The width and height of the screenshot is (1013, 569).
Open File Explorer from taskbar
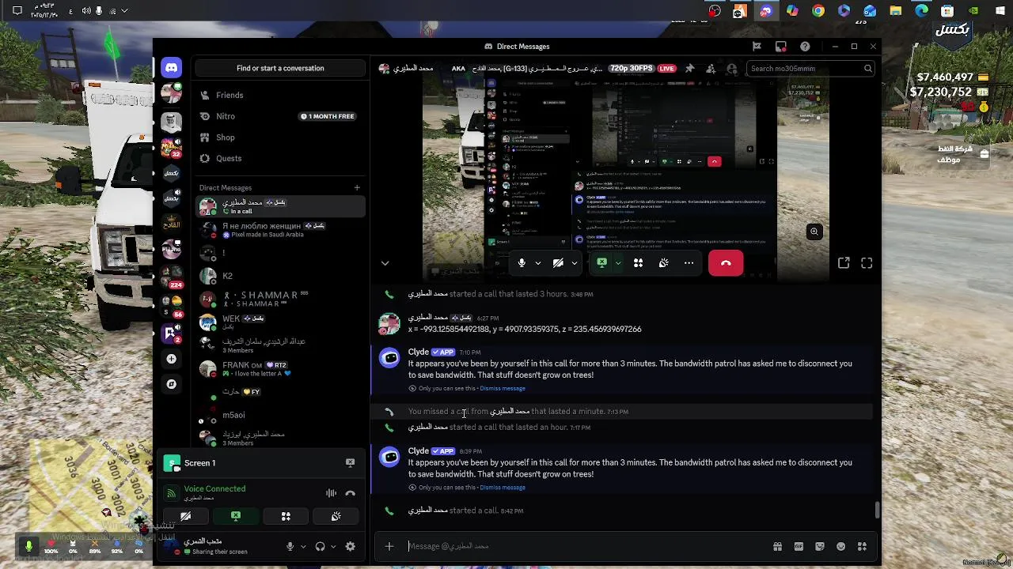tap(895, 11)
